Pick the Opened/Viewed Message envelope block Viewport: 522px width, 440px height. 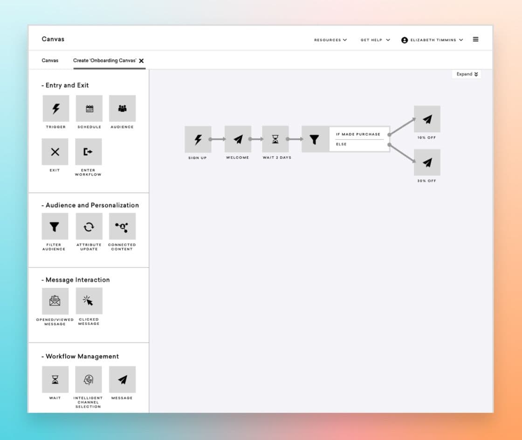coord(55,301)
